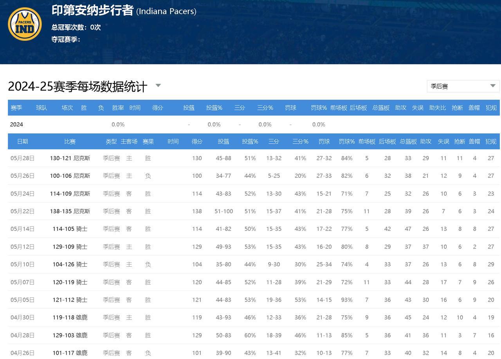The width and height of the screenshot is (501, 359).
Task: Open the 120-119 骑士 game link
Action: pyautogui.click(x=70, y=282)
